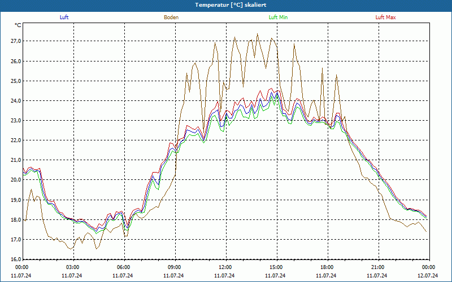Click the 18,0 y-axis value
The width and height of the screenshot is (452, 282).
(16, 219)
